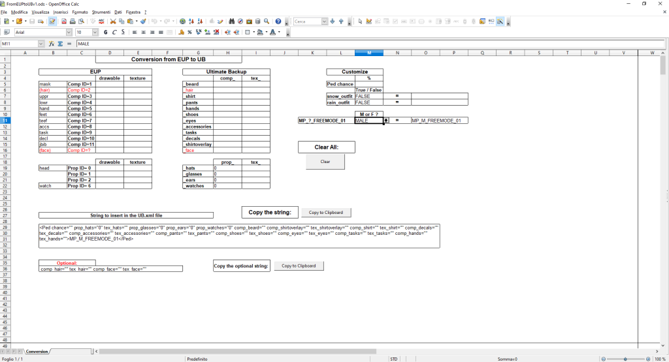Click the Name Box showing M11

point(20,44)
